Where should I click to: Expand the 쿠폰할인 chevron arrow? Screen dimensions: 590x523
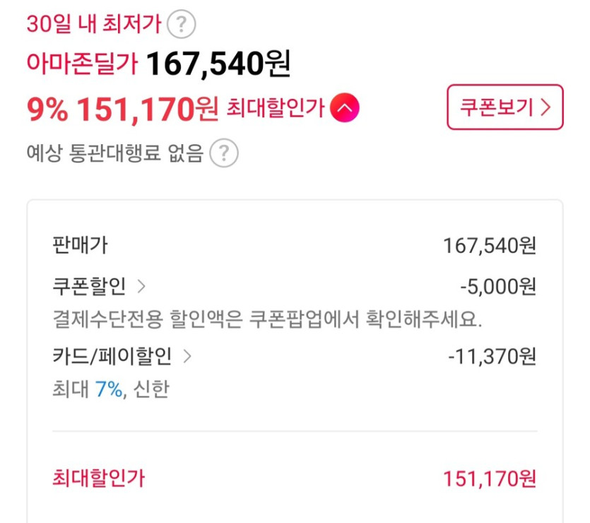click(141, 286)
